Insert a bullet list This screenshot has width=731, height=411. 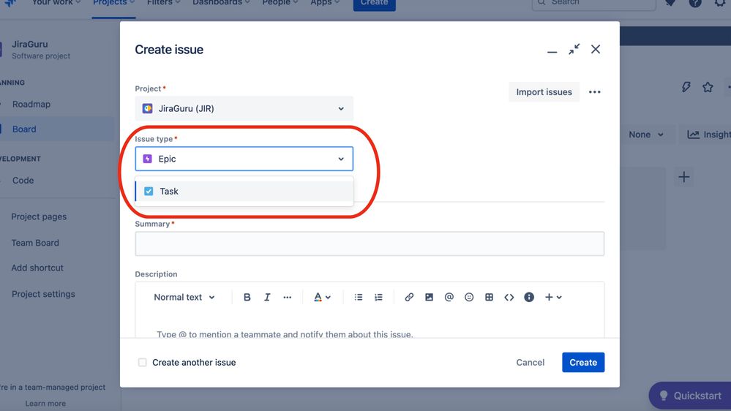point(358,298)
